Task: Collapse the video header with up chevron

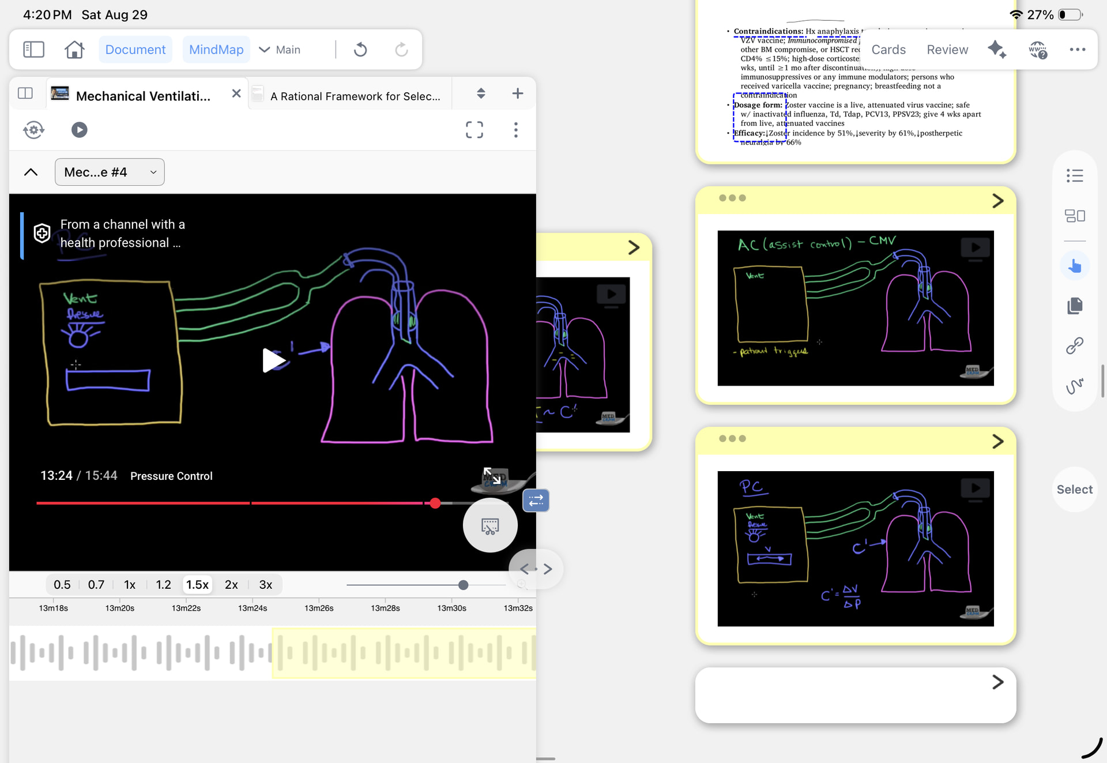Action: pos(31,172)
